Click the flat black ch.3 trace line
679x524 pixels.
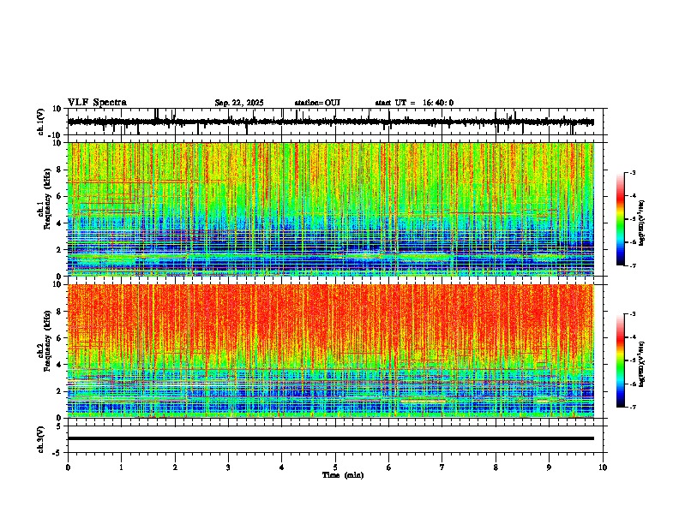click(330, 438)
